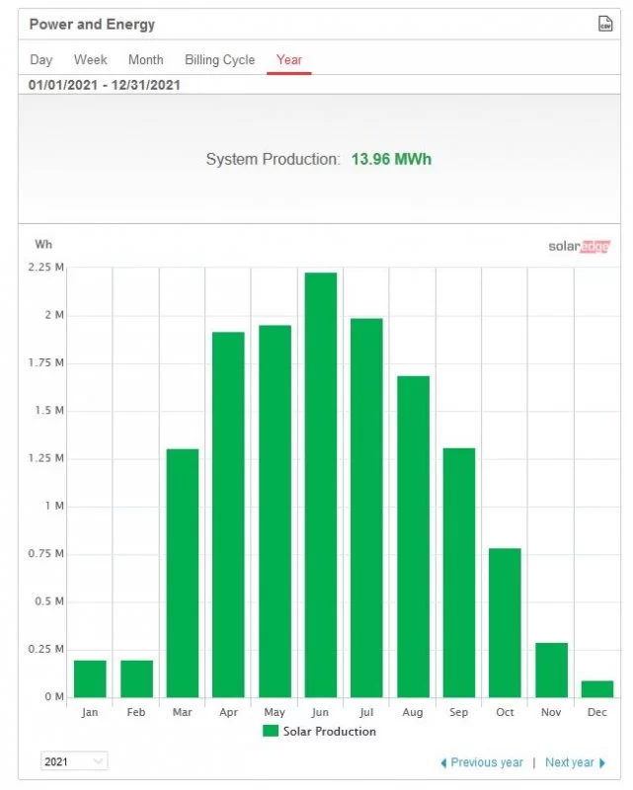This screenshot has width=633, height=790.
Task: Open the Month view tab
Action: click(x=146, y=60)
